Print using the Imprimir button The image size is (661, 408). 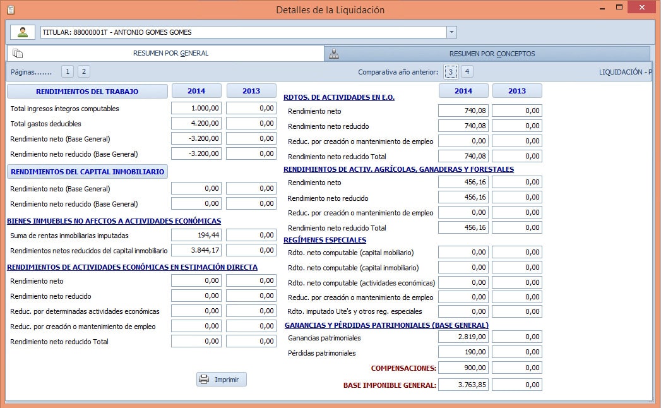(x=222, y=380)
